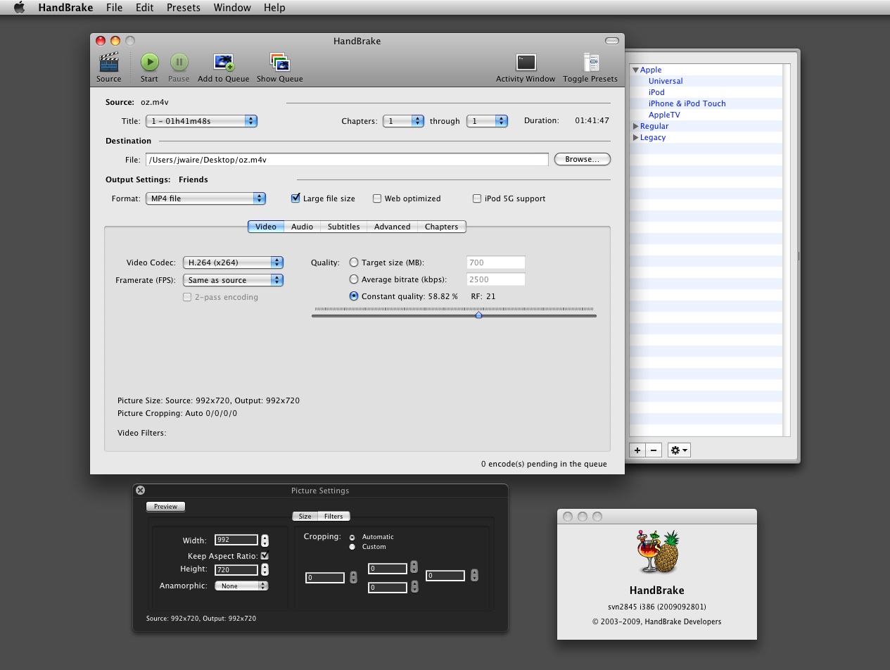Screen dimensions: 890x670
Task: Click the HandBrake cocktail and pineapple logo
Action: tap(657, 552)
